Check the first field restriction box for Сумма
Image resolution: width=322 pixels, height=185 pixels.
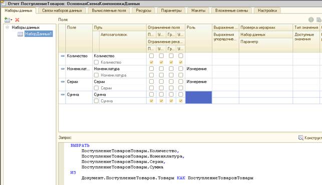click(x=151, y=94)
